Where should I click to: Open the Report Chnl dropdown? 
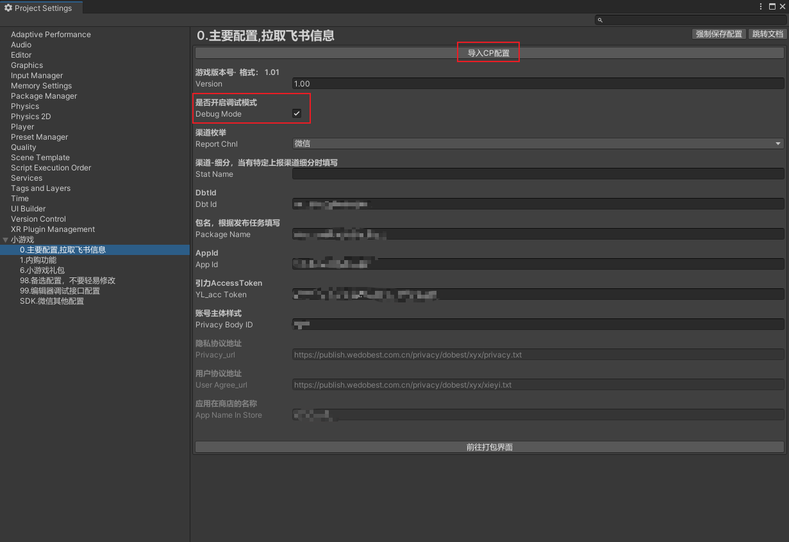click(x=538, y=144)
